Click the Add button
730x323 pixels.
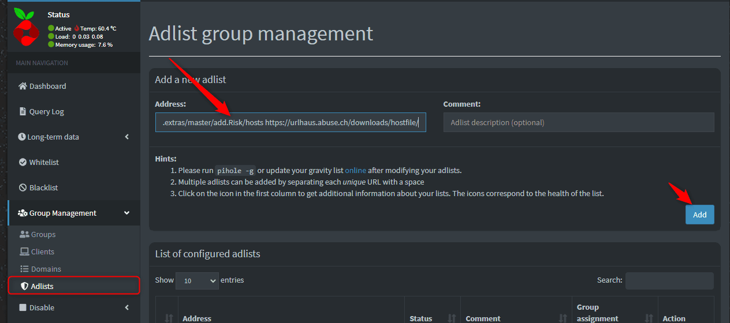(x=700, y=215)
